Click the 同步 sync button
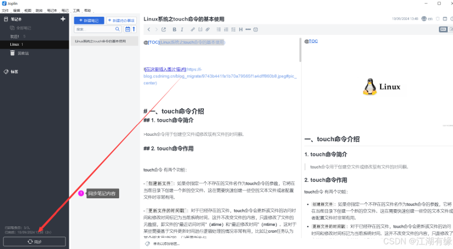 pos(34,242)
